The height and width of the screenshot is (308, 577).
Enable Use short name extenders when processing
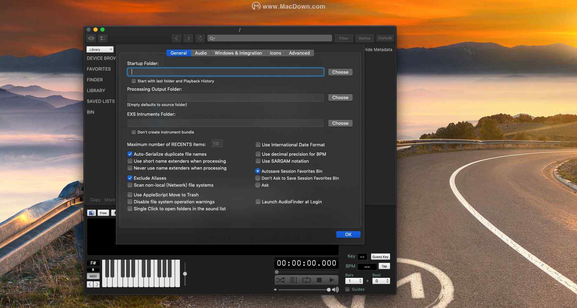(130, 161)
